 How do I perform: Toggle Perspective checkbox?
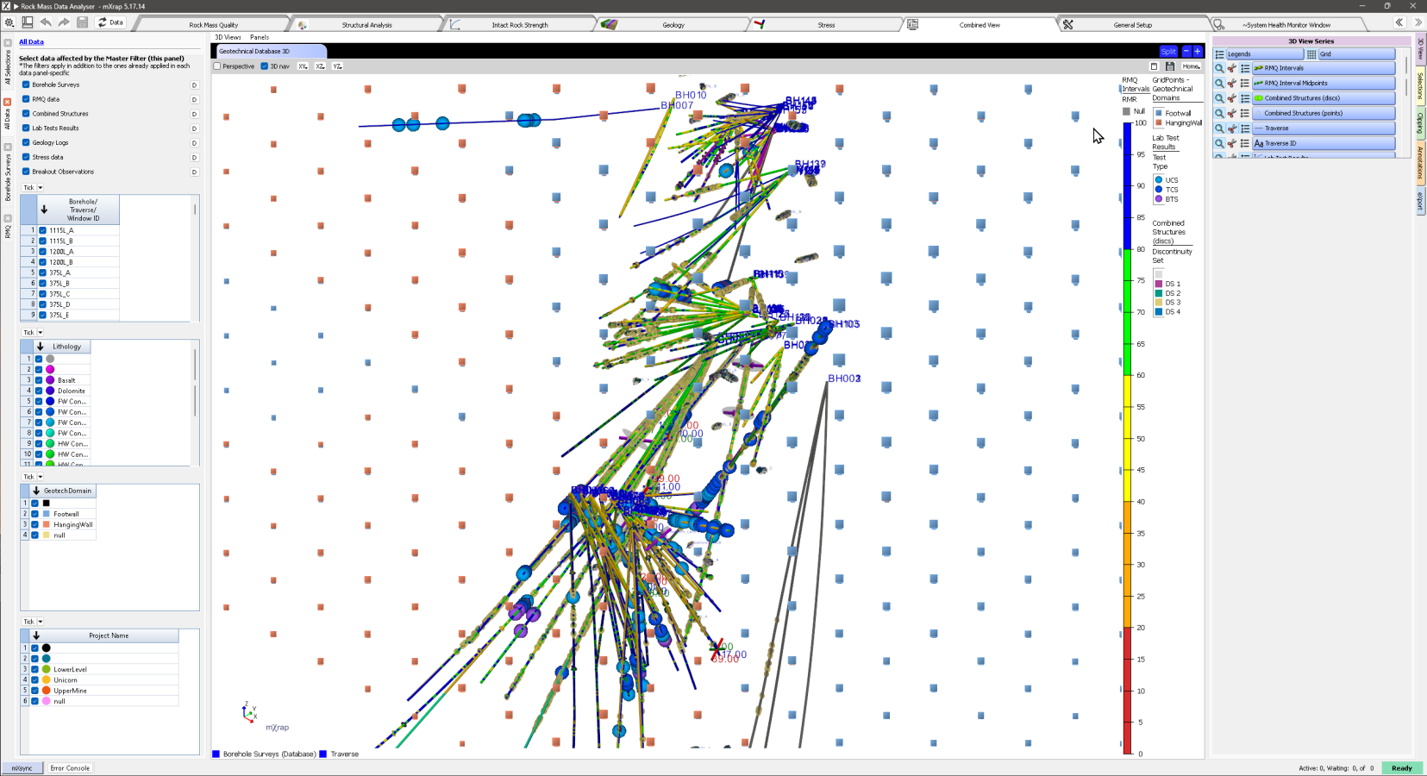click(x=217, y=66)
